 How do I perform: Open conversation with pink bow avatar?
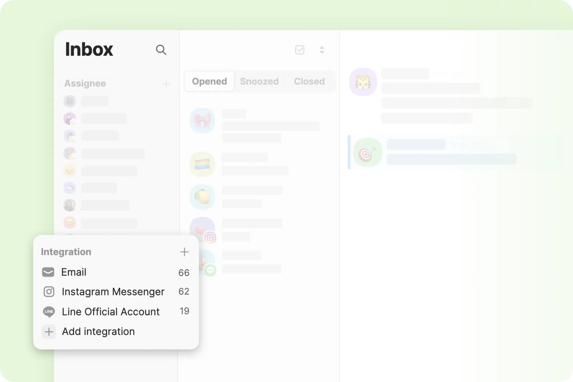point(202,121)
